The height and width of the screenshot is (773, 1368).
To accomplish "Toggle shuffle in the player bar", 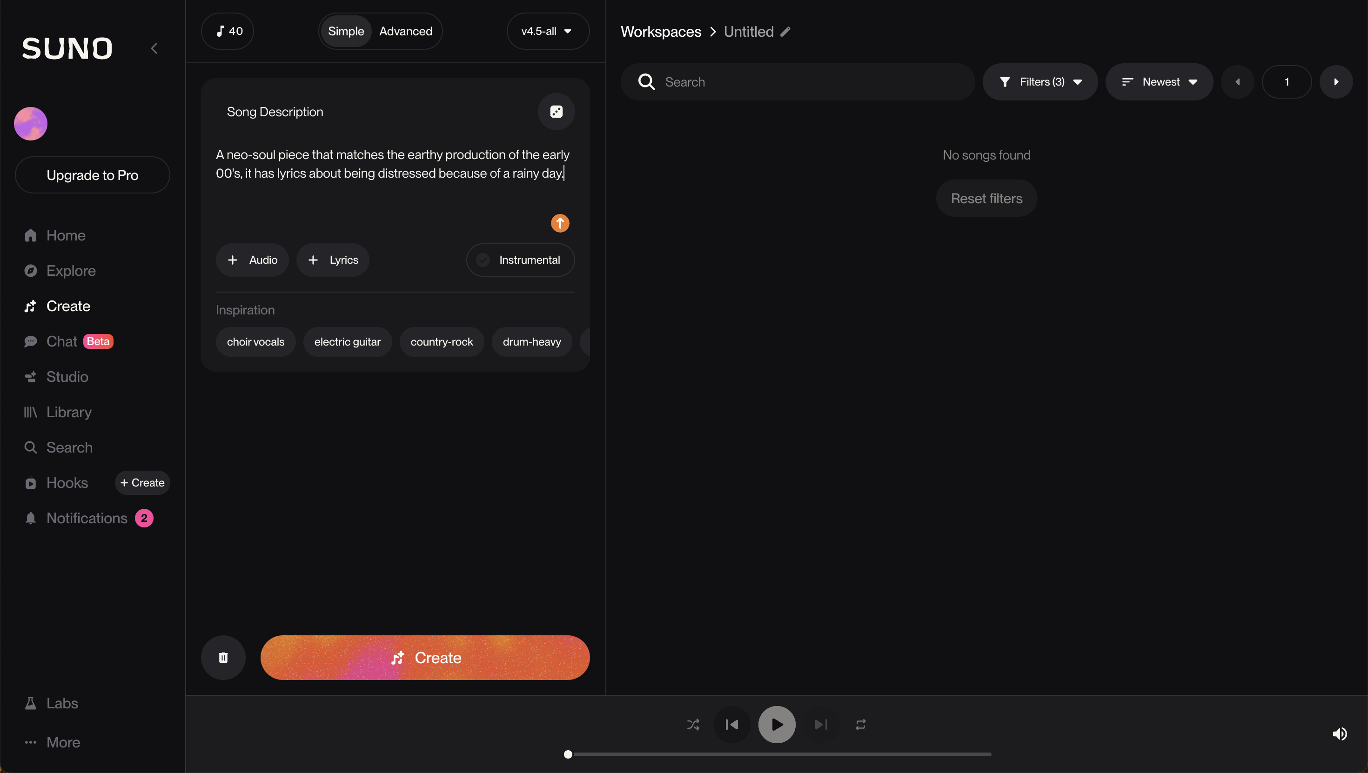I will click(x=693, y=724).
